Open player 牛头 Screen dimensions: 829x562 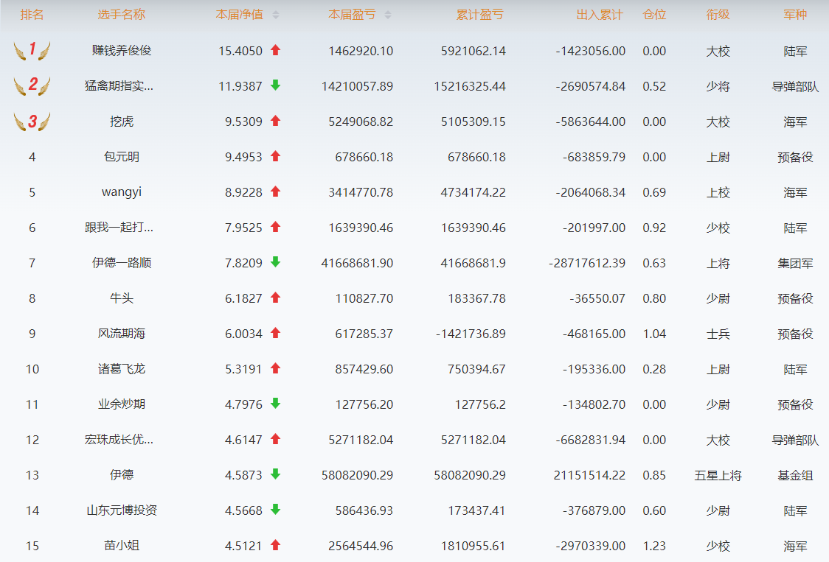122,298
